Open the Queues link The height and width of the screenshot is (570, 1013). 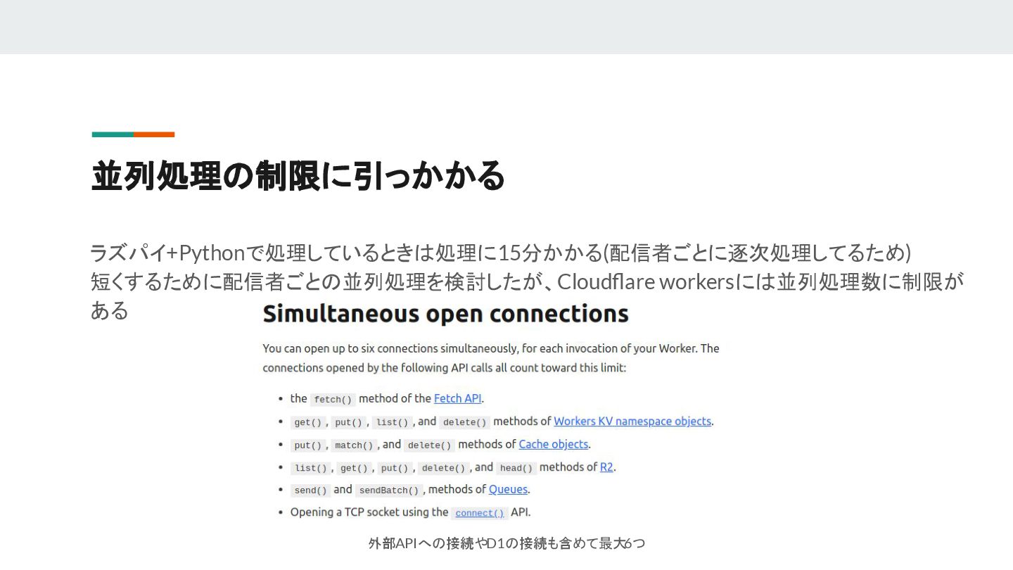pos(508,489)
